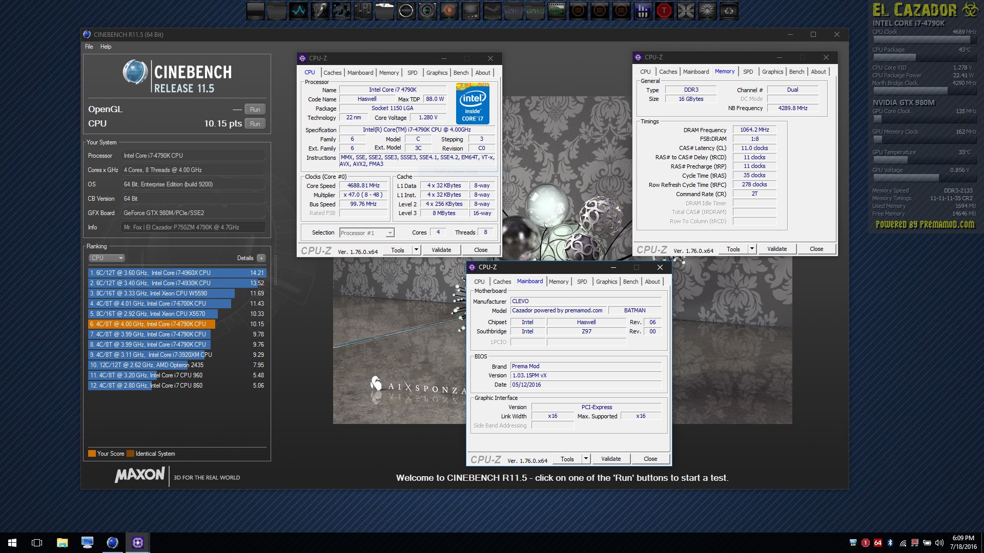The width and height of the screenshot is (984, 553).
Task: Click Close in CPU-Z Memory window
Action: [x=816, y=249]
